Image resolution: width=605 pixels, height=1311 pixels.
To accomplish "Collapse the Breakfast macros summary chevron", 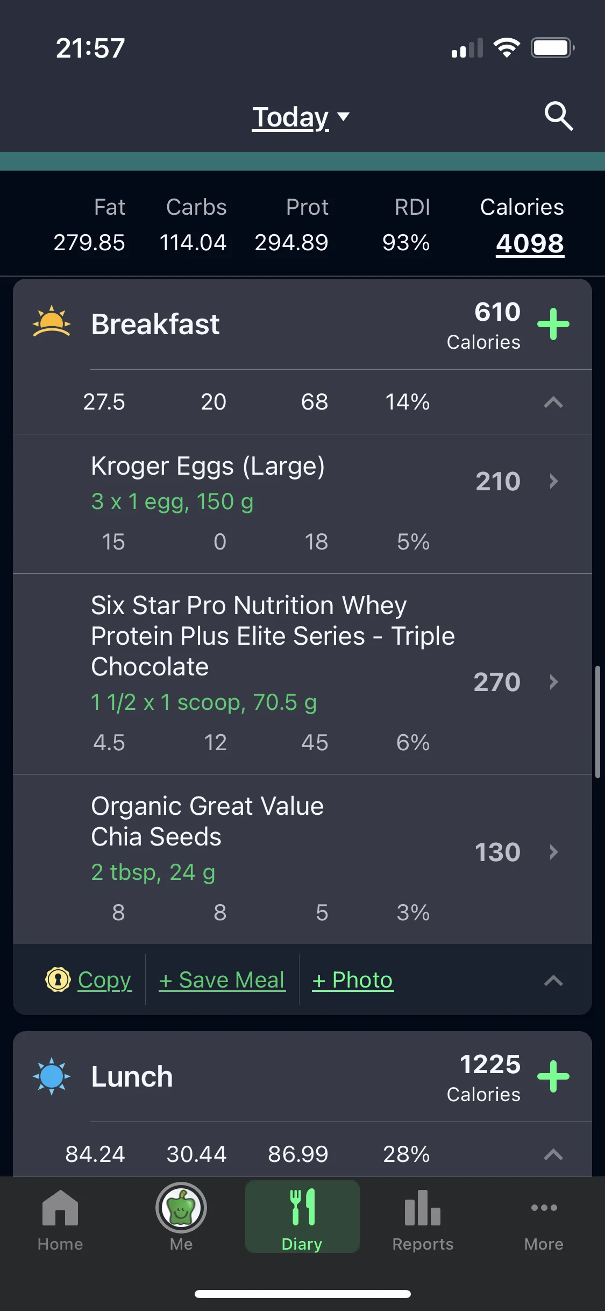I will 553,402.
